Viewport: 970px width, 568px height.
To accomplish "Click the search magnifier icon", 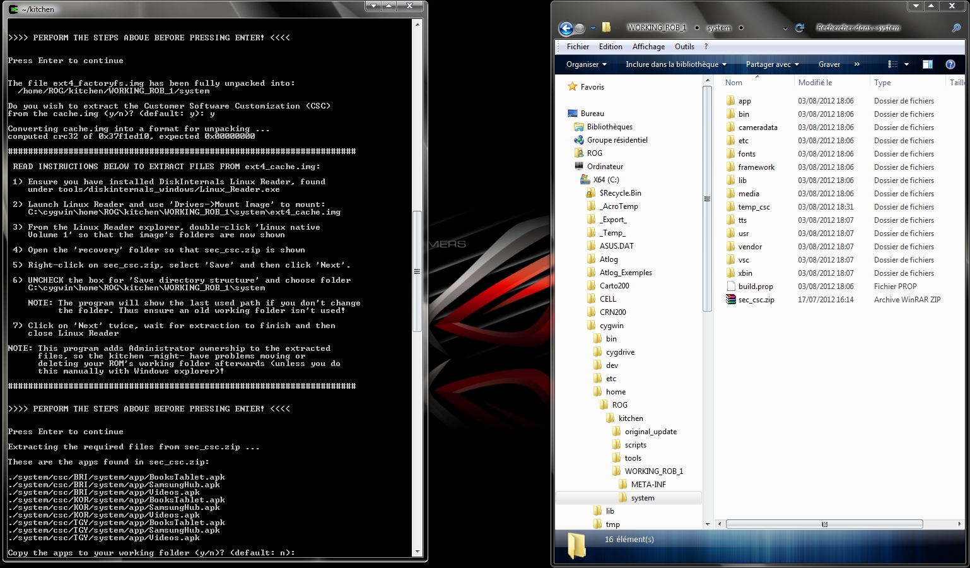I will coord(956,28).
